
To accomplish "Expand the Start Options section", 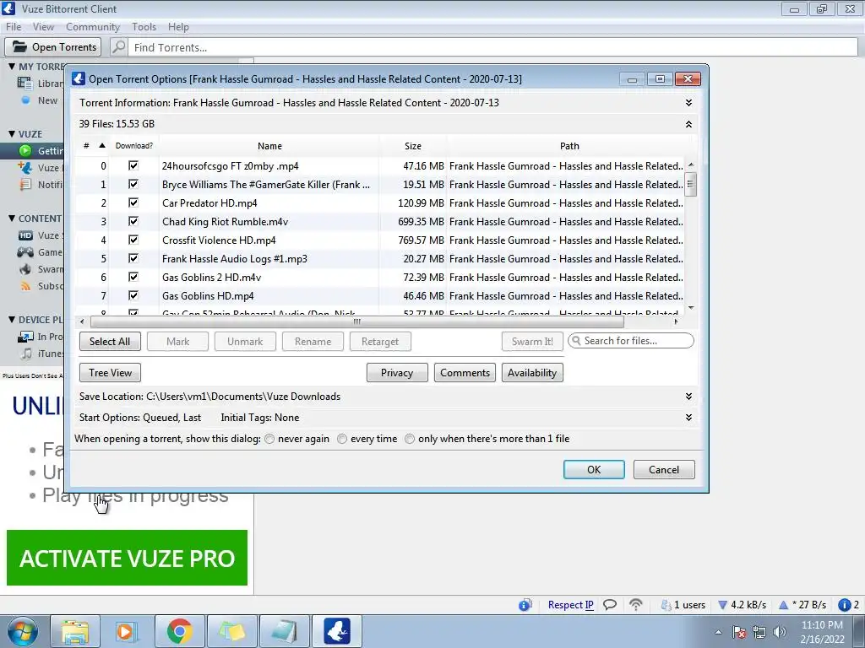I will coord(688,418).
